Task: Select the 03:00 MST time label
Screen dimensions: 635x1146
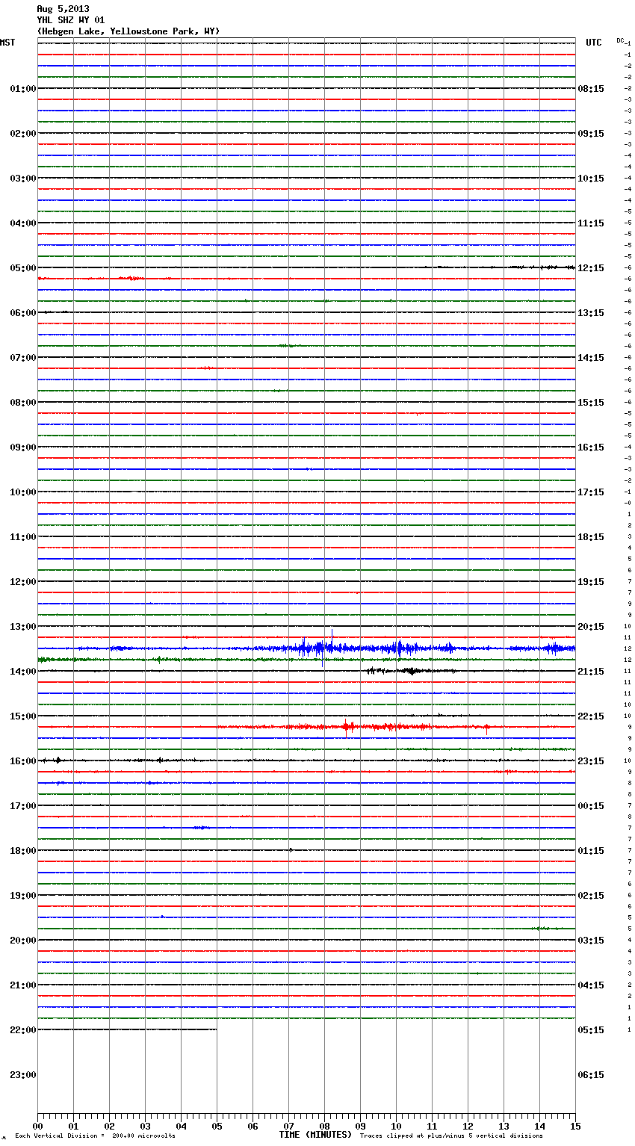Action: (x=23, y=179)
